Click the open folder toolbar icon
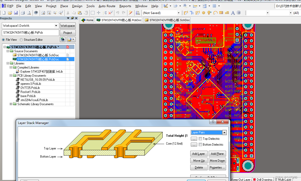This screenshot has height=181, width=301. [10, 13]
